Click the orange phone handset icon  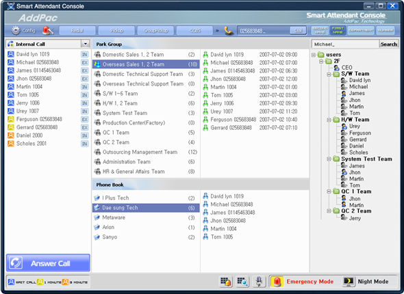[x=228, y=31]
